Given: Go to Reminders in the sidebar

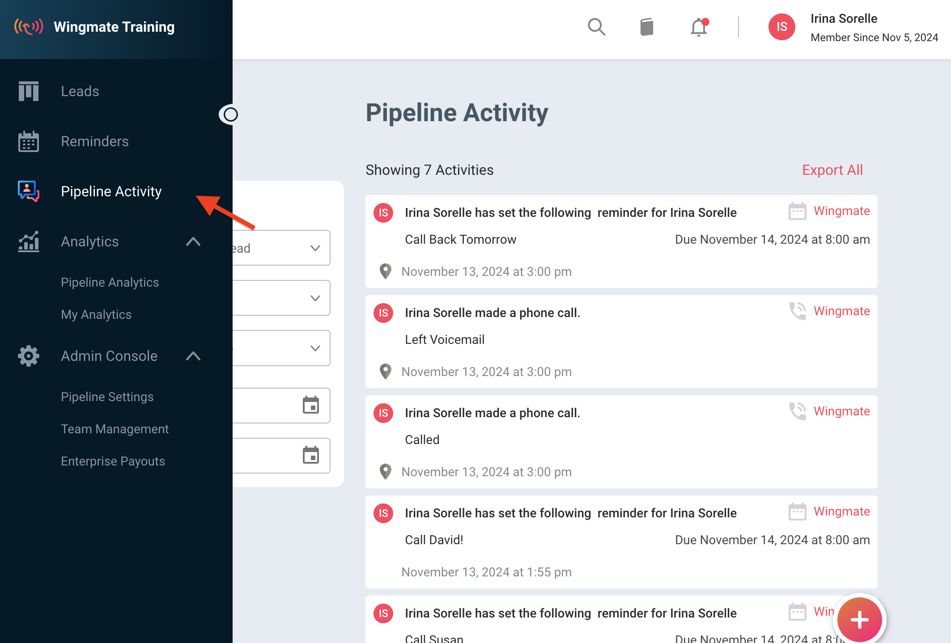Looking at the screenshot, I should click(95, 141).
